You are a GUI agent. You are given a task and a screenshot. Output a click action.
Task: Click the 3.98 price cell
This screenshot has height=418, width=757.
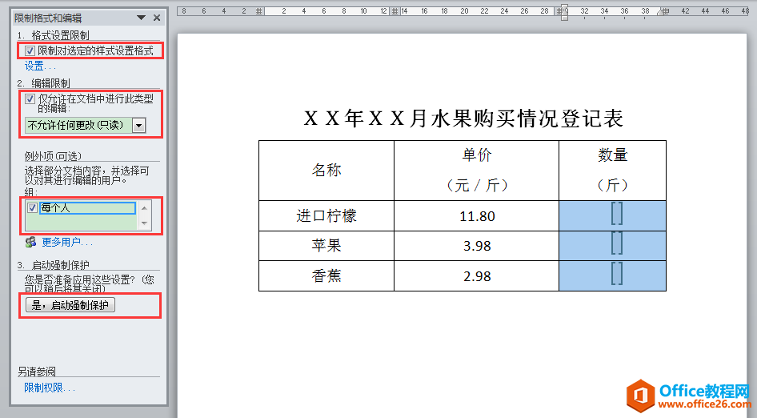tap(476, 246)
